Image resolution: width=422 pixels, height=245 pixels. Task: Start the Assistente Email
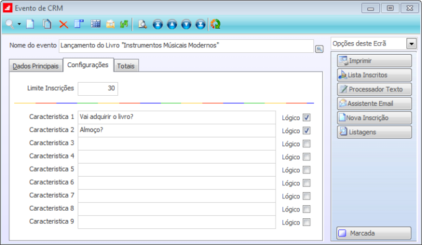[x=374, y=103]
